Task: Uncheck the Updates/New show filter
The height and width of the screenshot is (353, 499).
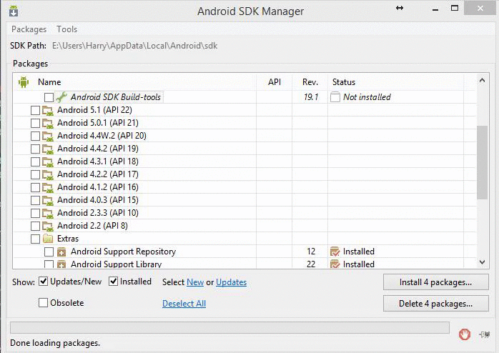Action: click(43, 281)
